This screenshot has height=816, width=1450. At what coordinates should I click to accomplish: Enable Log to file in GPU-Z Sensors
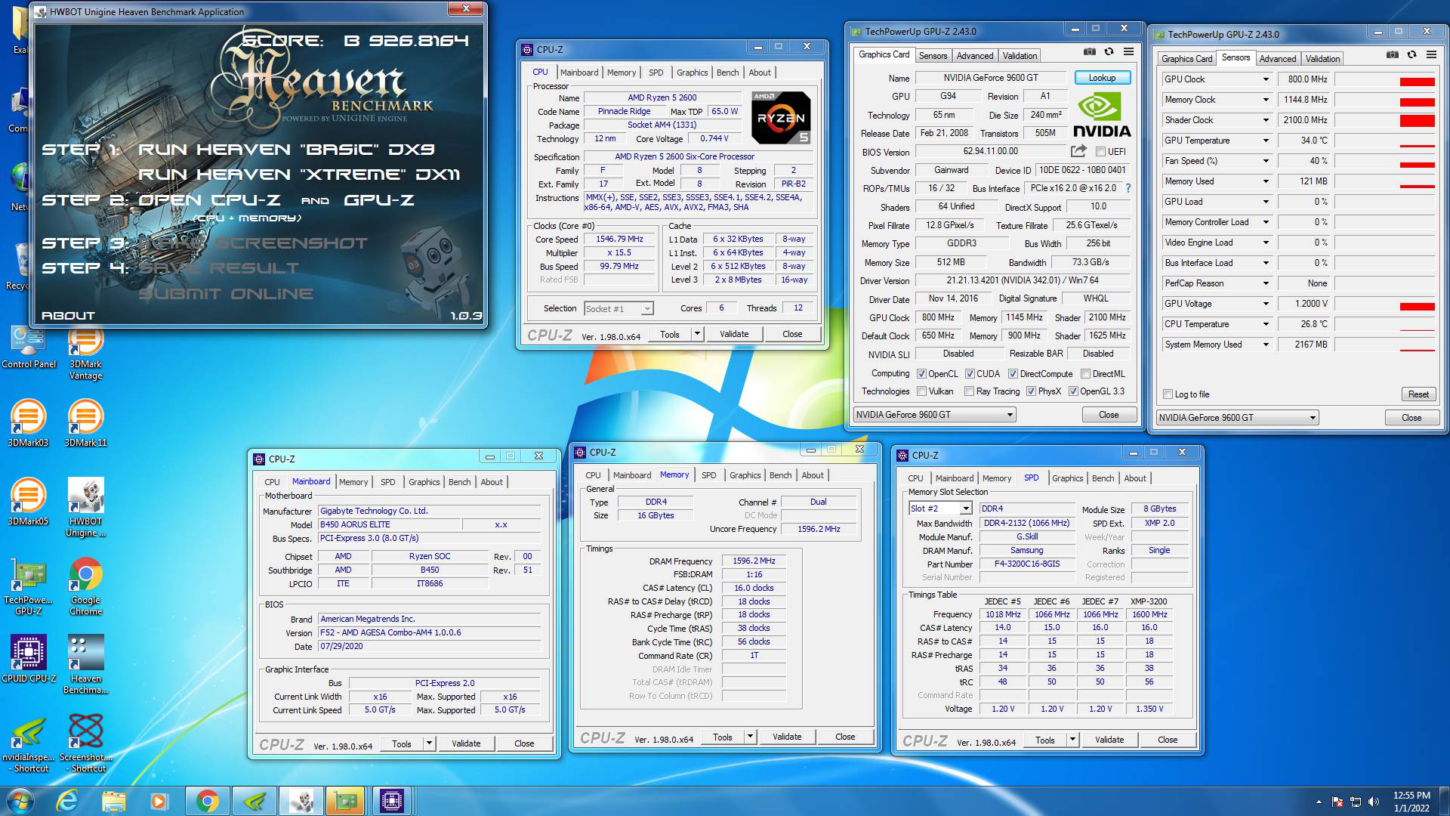[x=1168, y=394]
